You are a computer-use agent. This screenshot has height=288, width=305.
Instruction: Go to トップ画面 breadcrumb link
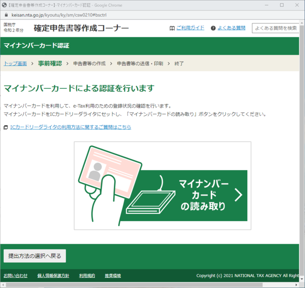coord(15,63)
